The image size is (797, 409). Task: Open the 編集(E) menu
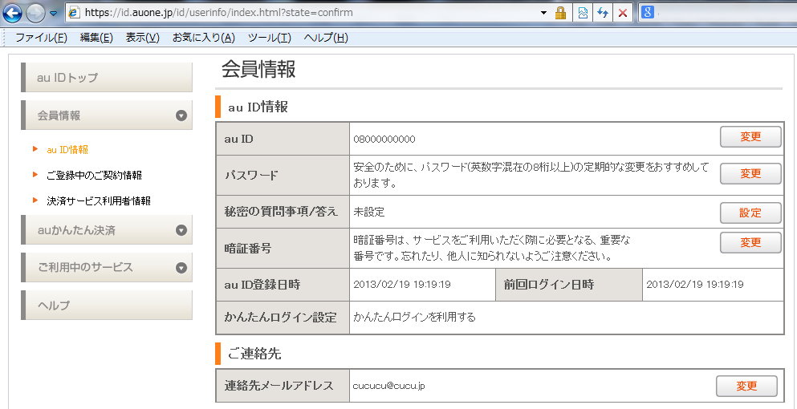96,38
